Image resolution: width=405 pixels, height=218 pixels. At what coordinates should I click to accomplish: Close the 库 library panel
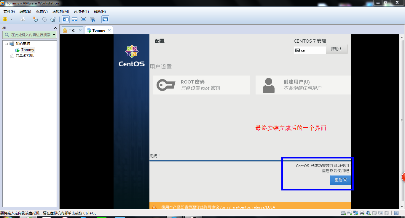(55, 28)
